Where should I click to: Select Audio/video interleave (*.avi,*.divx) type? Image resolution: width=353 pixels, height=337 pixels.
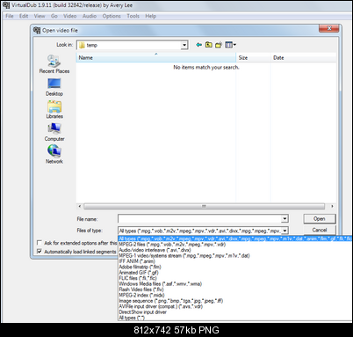pos(234,250)
